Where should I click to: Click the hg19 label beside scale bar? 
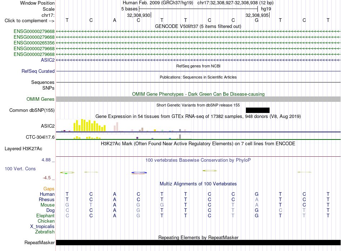click(266, 9)
